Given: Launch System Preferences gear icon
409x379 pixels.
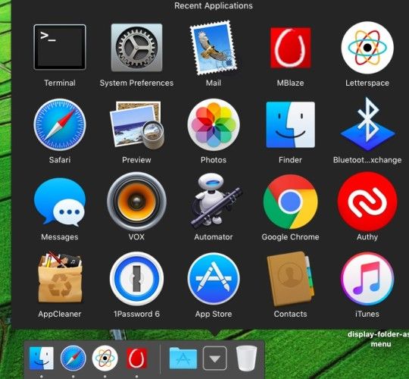Looking at the screenshot, I should (x=136, y=48).
